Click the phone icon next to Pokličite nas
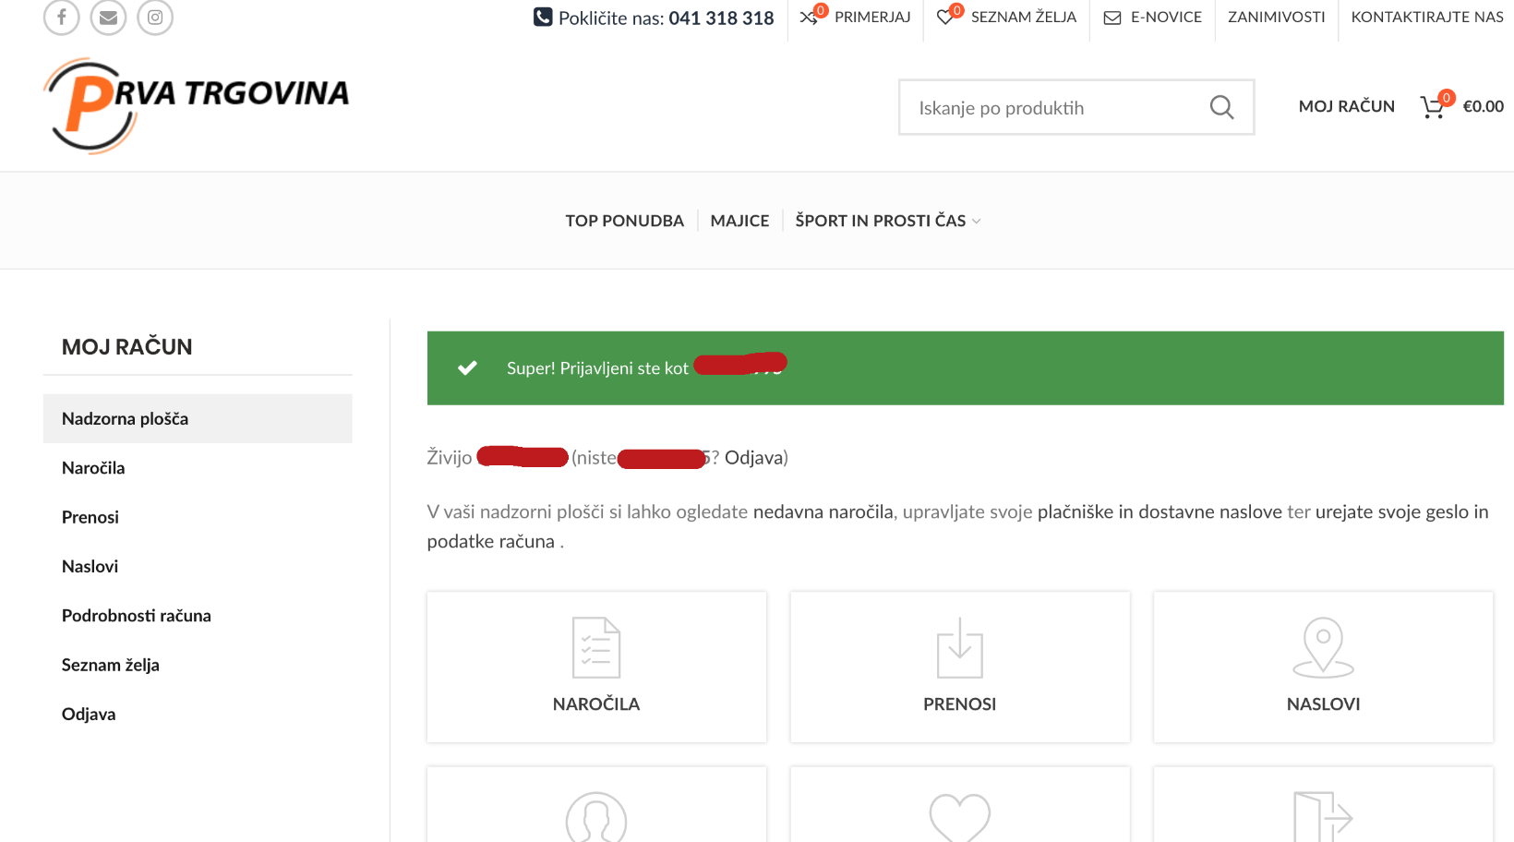Image resolution: width=1514 pixels, height=842 pixels. pyautogui.click(x=543, y=17)
